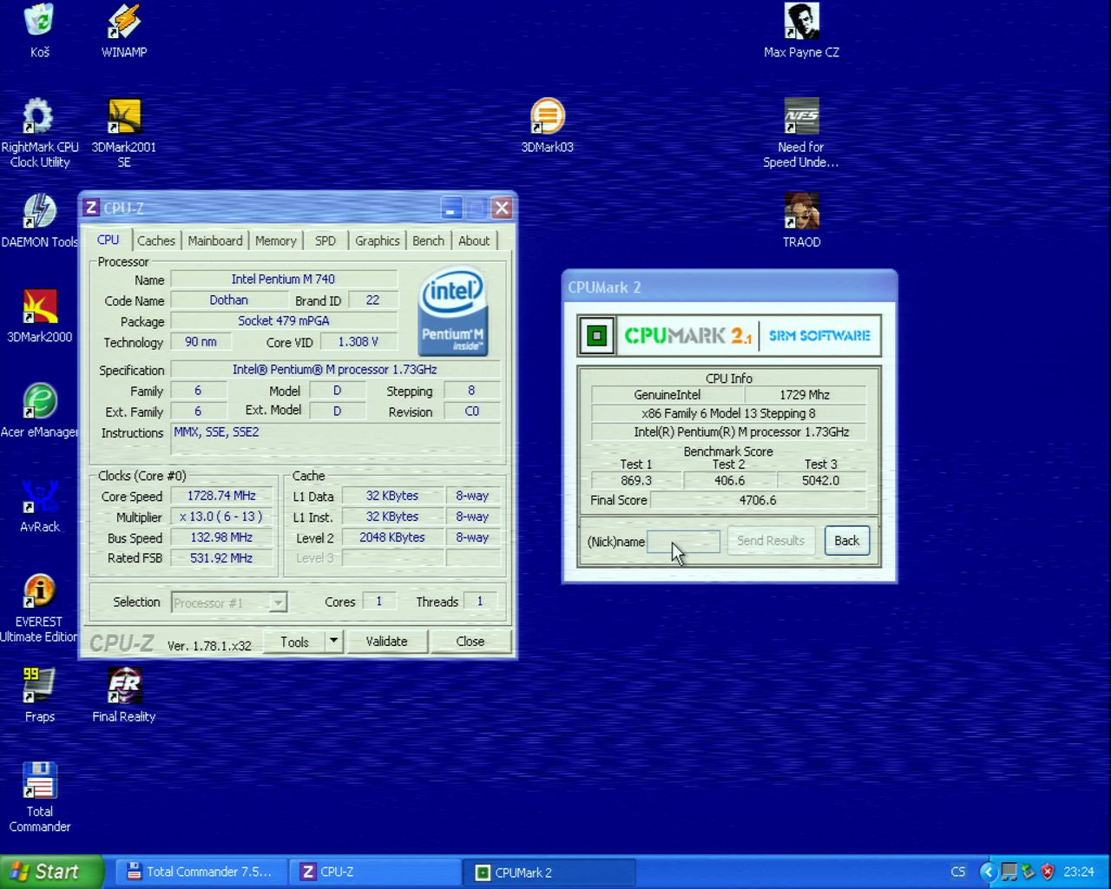Click the CPU-Z title bar Z icon
1111x889 pixels.
[91, 207]
